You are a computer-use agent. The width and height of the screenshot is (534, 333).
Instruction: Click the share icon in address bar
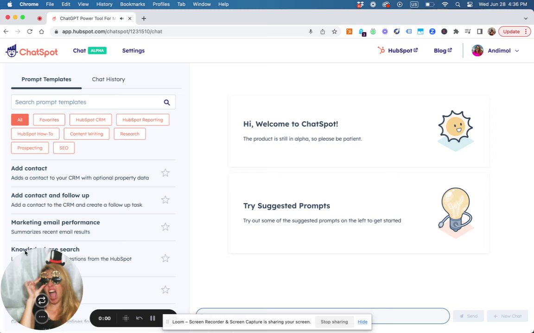point(323,31)
